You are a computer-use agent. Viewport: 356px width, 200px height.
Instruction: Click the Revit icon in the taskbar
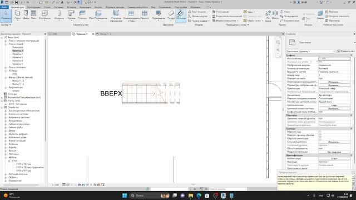click(x=224, y=196)
